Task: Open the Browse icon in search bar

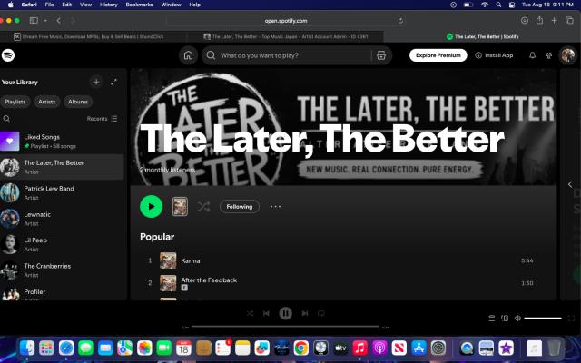Action: [381, 55]
